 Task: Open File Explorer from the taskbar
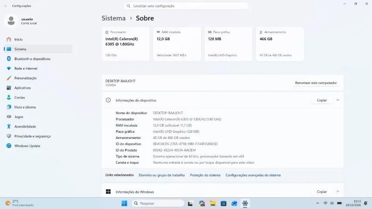(213, 203)
